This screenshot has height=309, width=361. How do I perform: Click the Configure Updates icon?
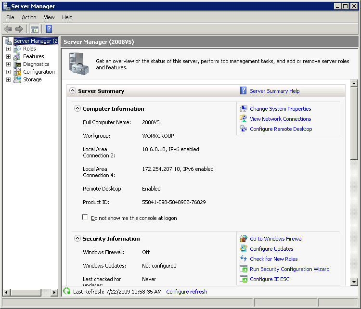tap(244, 249)
